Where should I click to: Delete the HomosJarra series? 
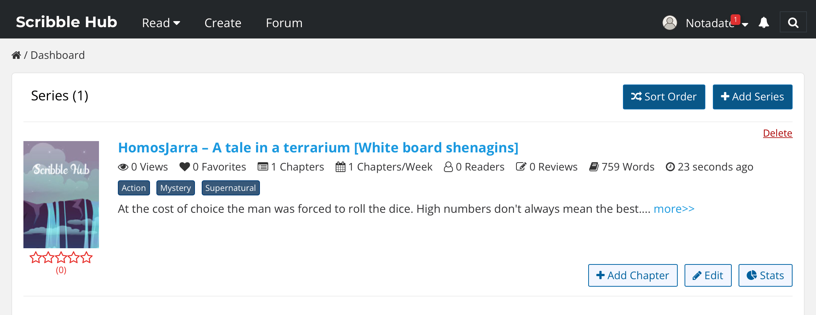coord(777,133)
